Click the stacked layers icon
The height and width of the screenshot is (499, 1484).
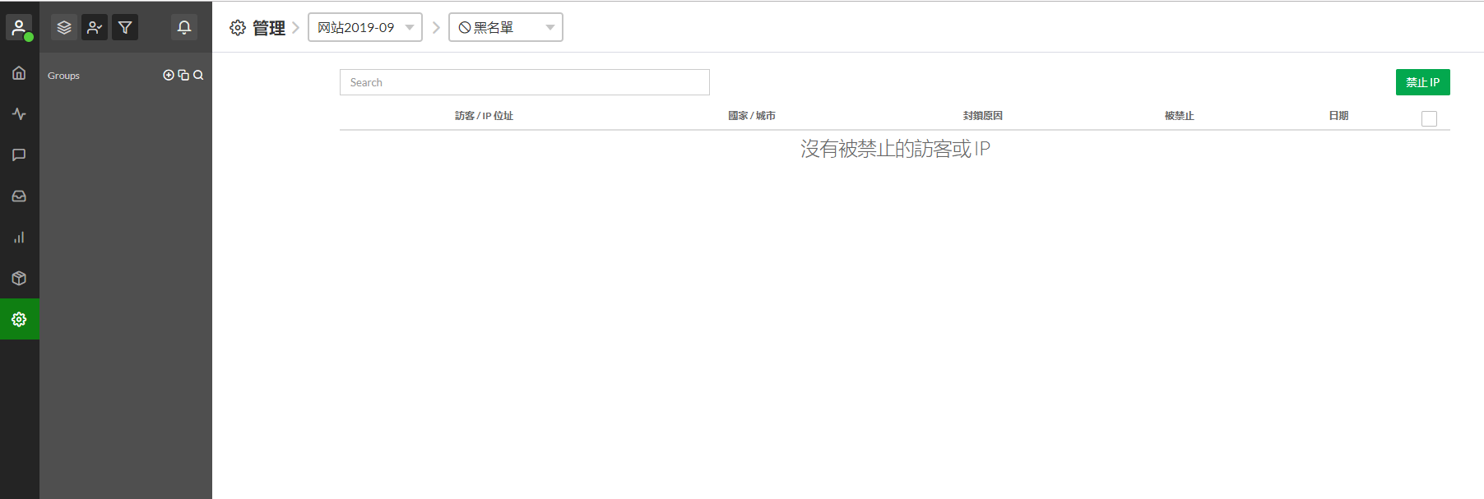64,28
